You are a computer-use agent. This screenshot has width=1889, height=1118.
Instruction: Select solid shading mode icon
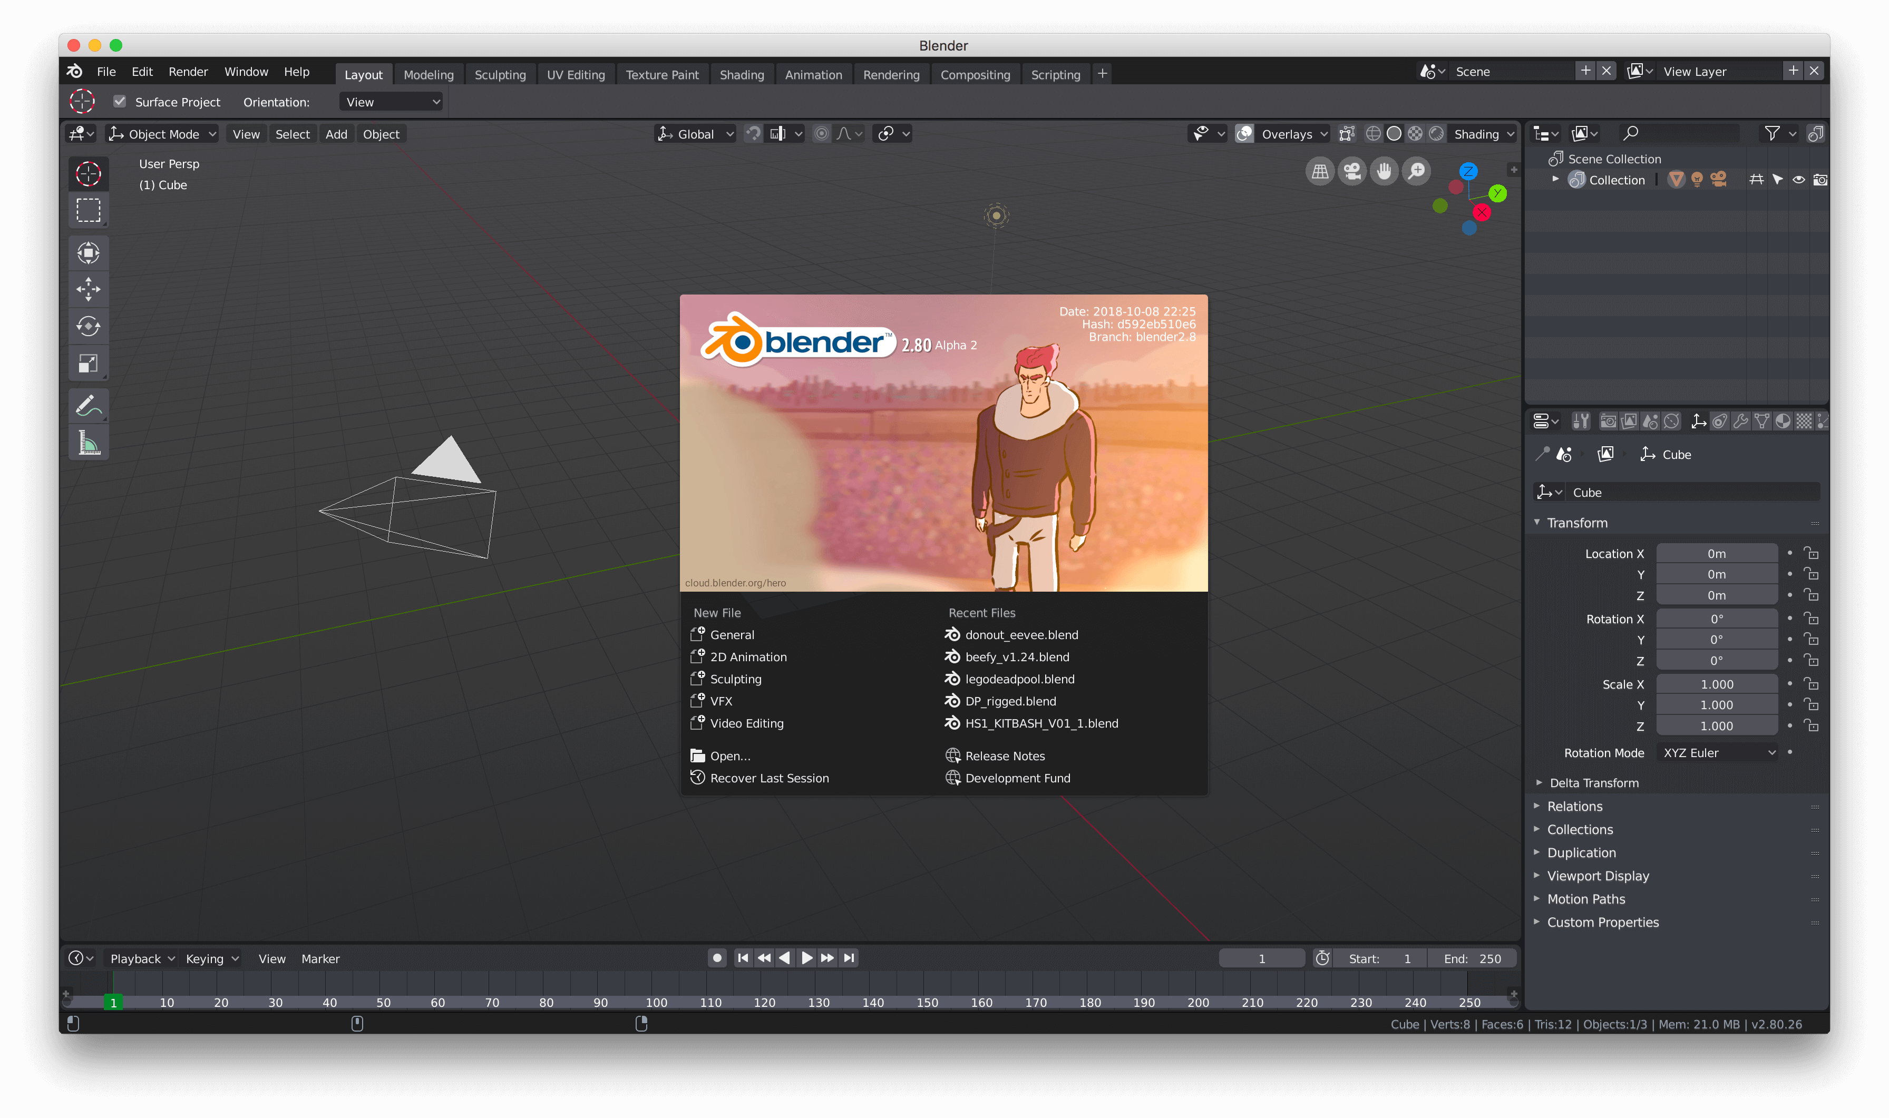(1394, 134)
